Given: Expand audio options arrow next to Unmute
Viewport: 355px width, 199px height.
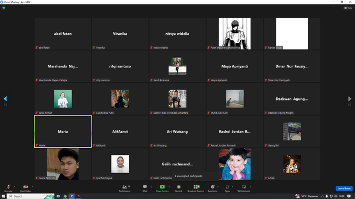Looking at the screenshot, I should pyautogui.click(x=14, y=187).
